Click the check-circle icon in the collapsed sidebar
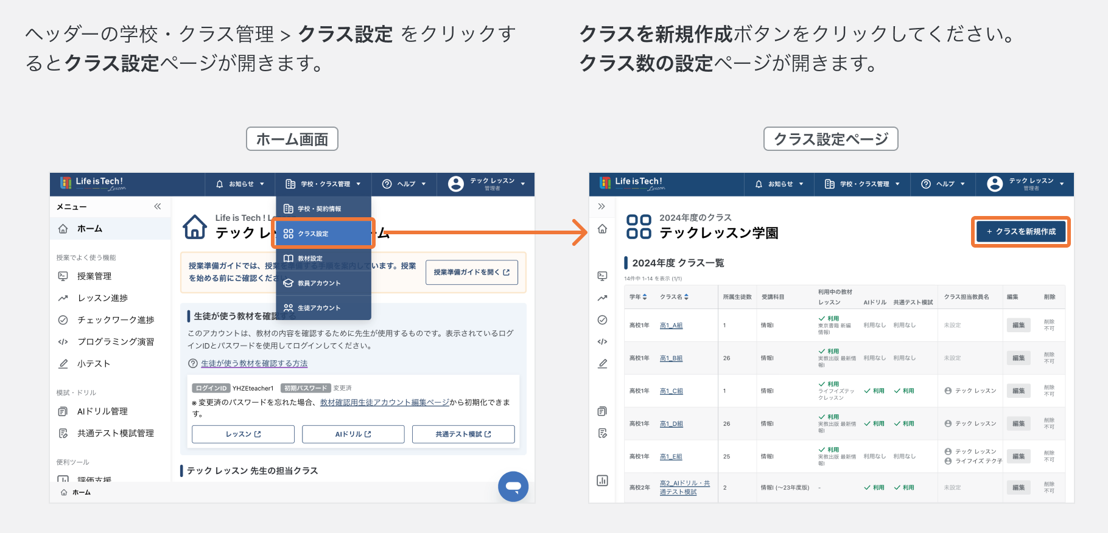The image size is (1108, 533). coord(602,320)
